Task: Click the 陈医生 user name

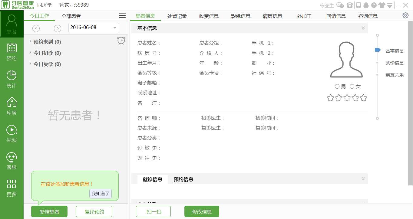Action: coord(327,5)
